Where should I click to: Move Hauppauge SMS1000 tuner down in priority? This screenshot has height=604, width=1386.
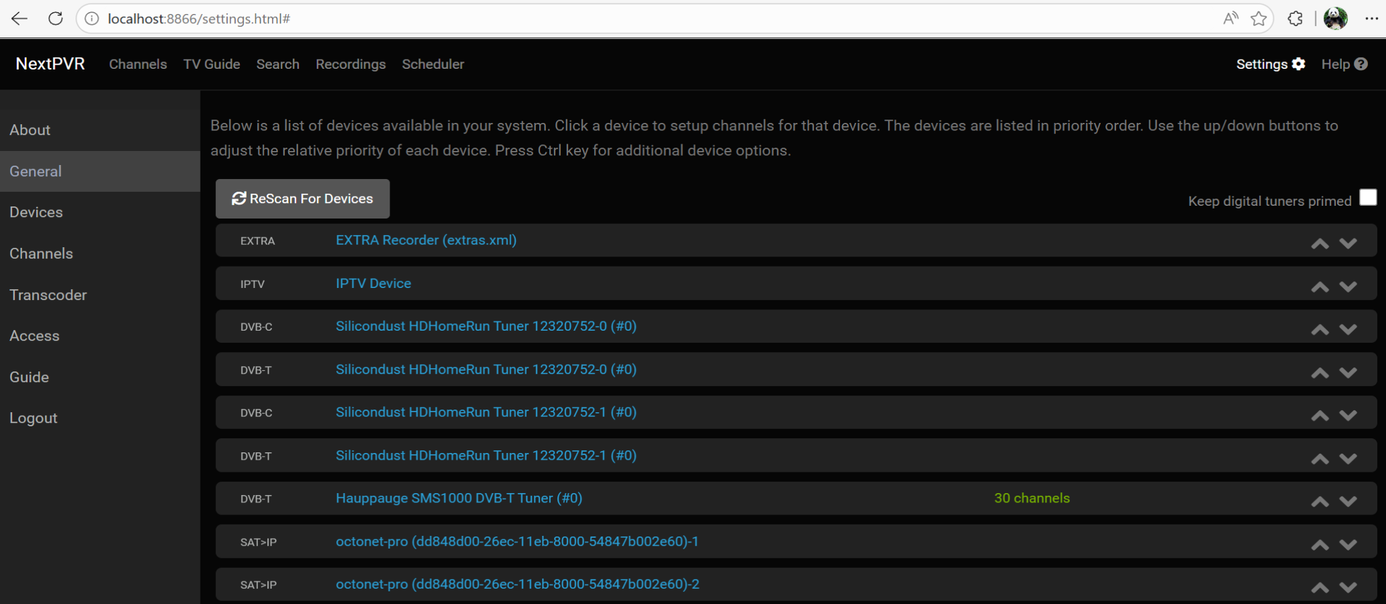[x=1348, y=501]
